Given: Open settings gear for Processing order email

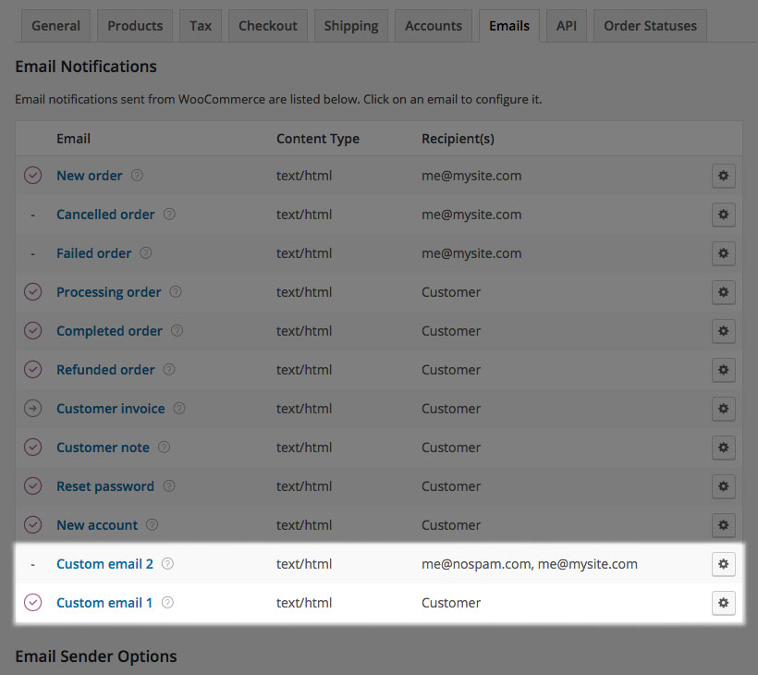Looking at the screenshot, I should pos(724,292).
